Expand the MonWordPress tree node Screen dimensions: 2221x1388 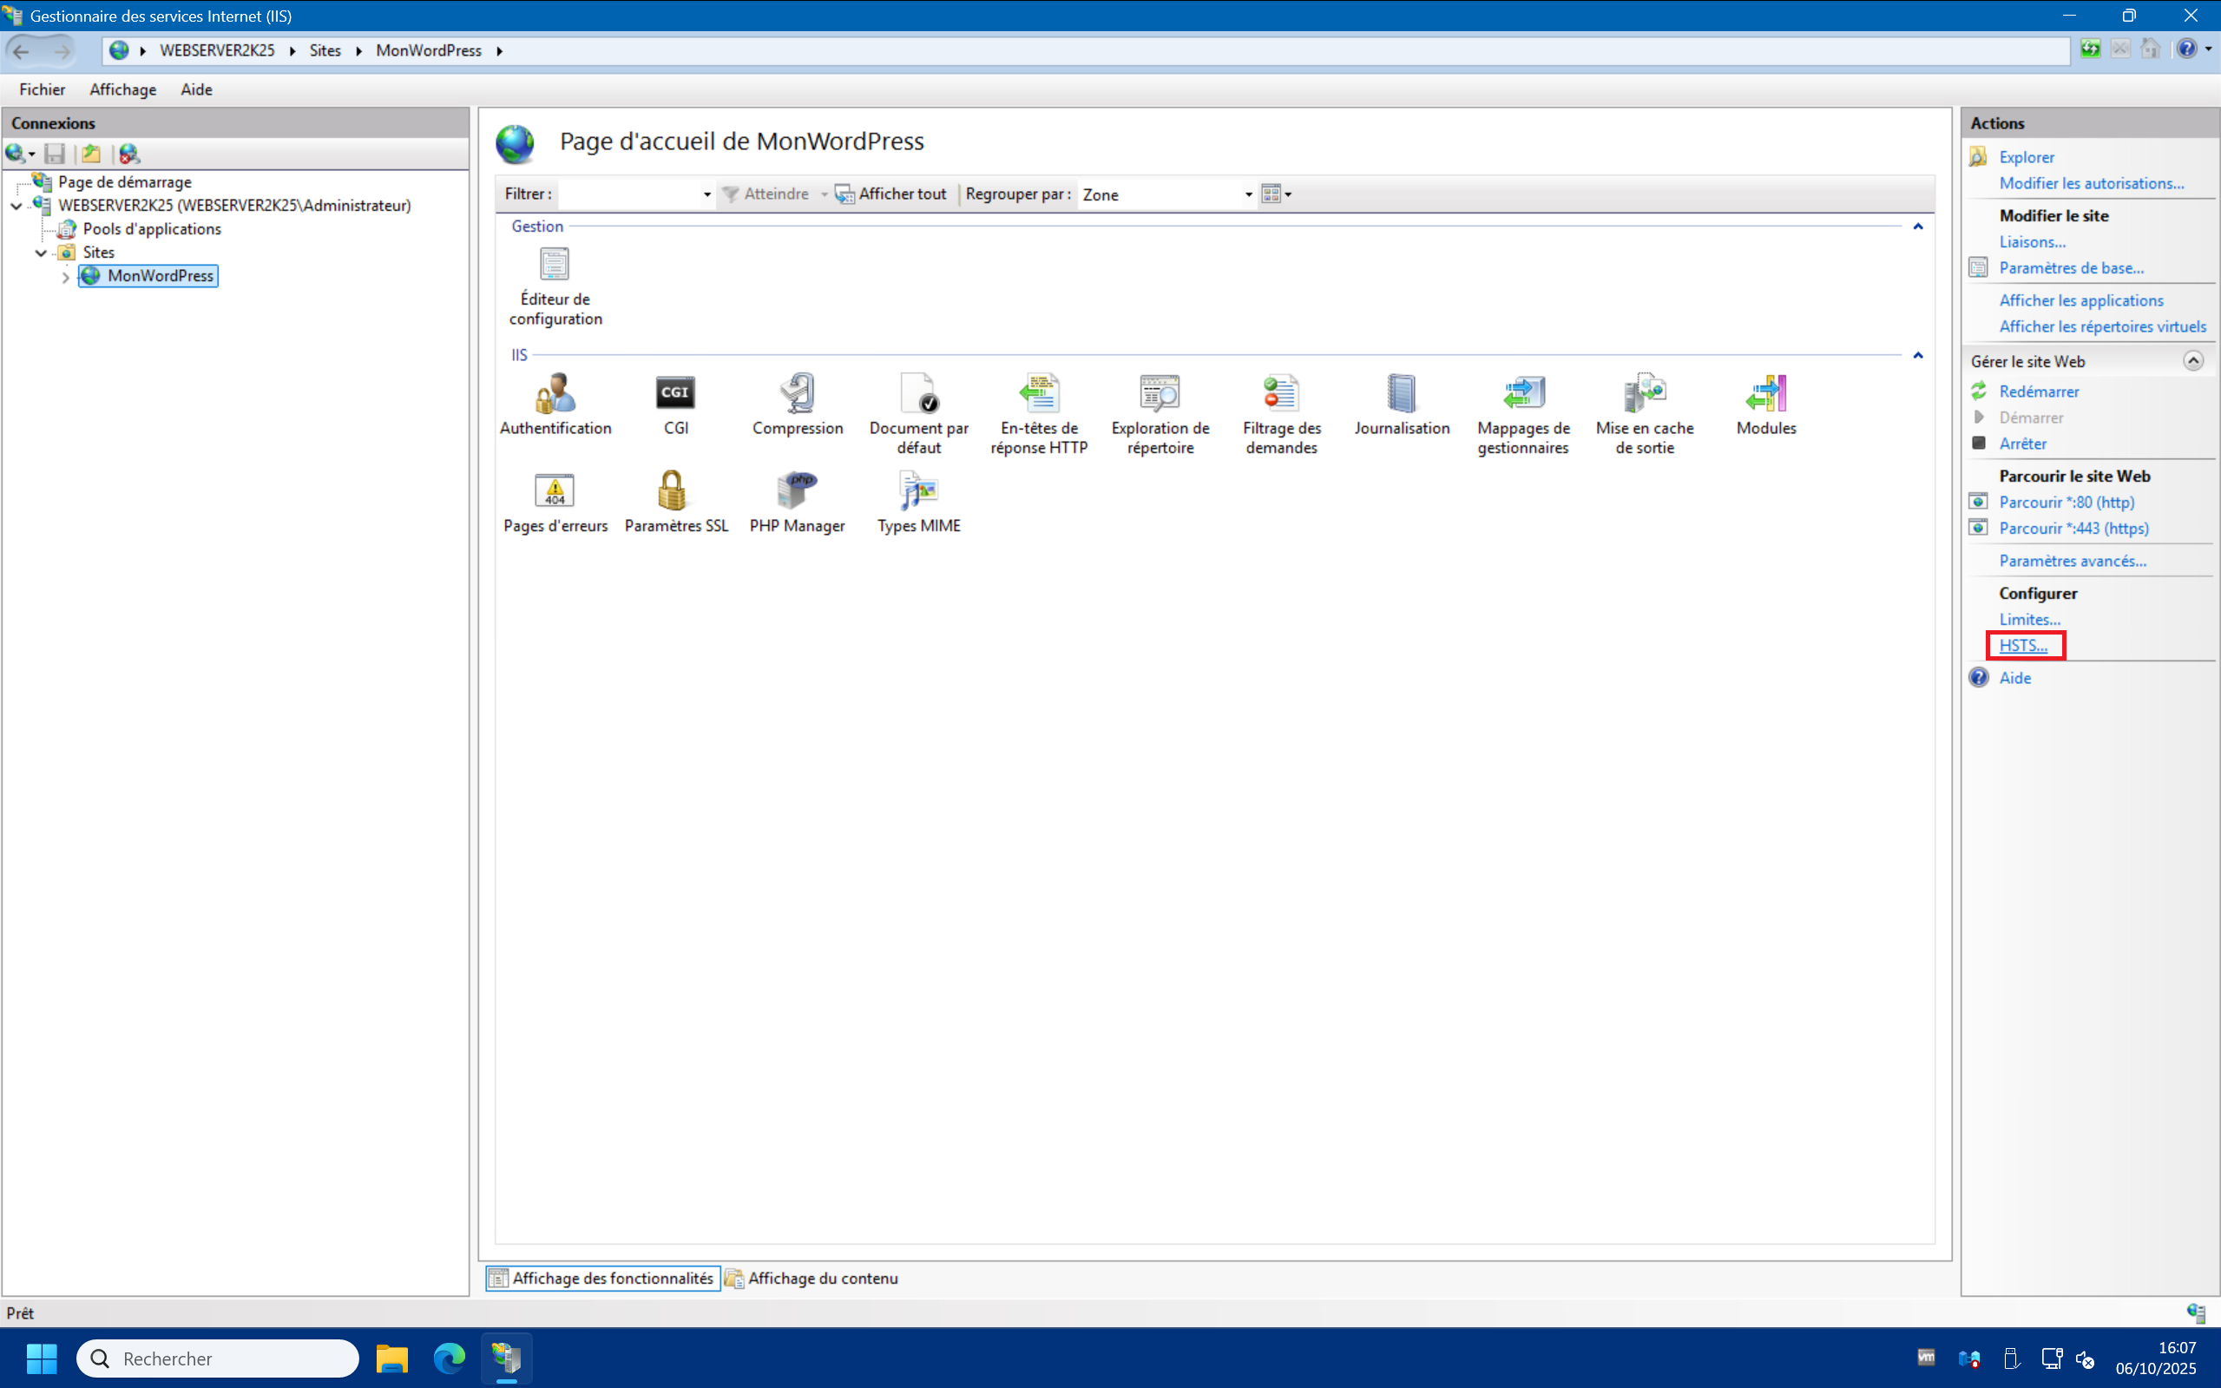65,276
